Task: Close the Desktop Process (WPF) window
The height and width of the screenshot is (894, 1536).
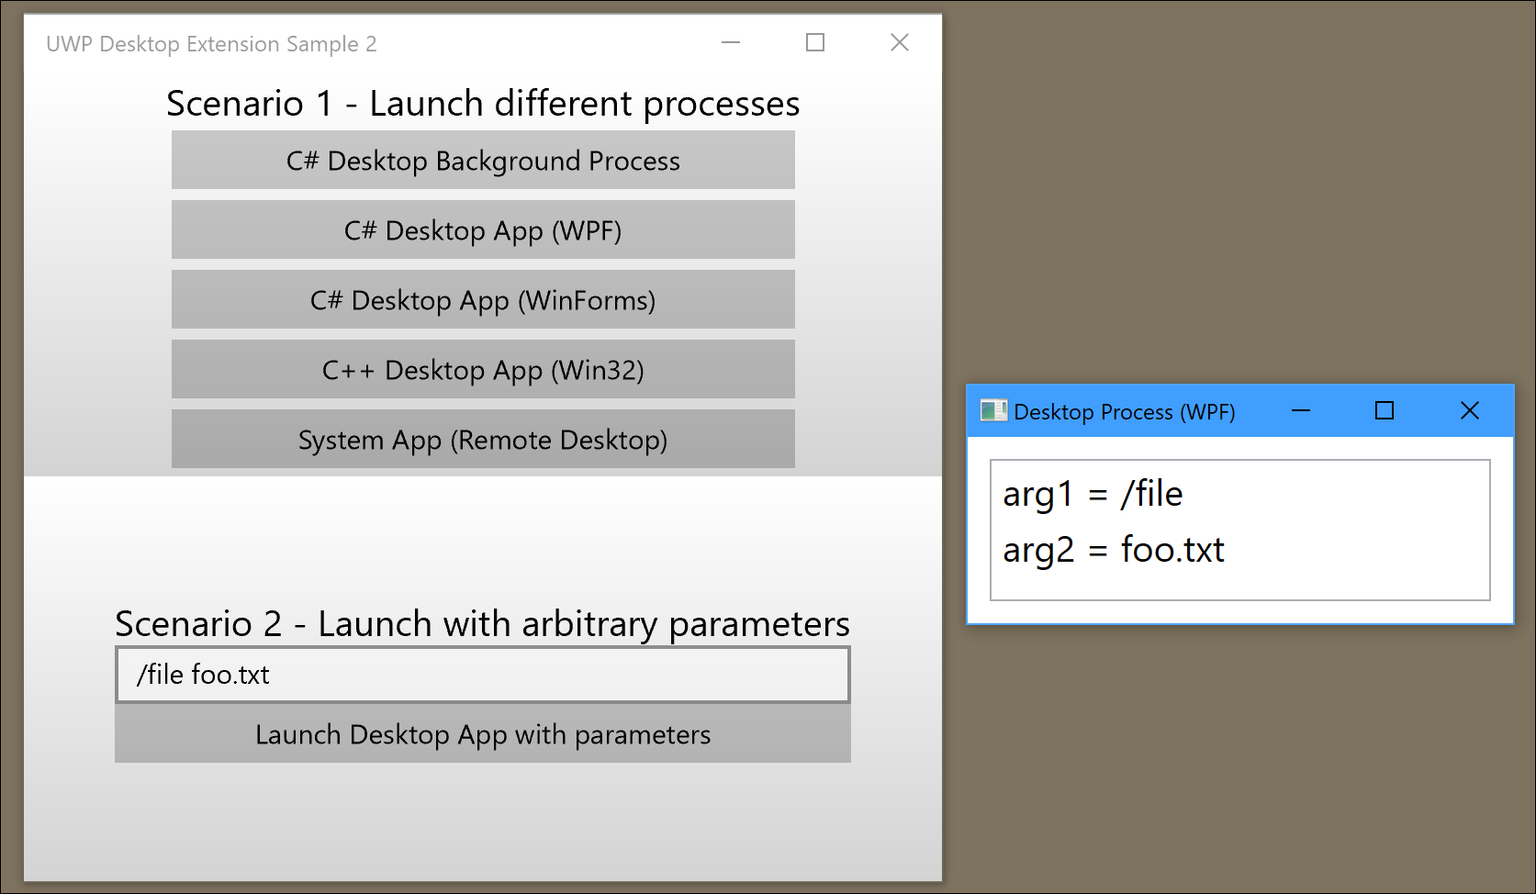Action: [1469, 411]
